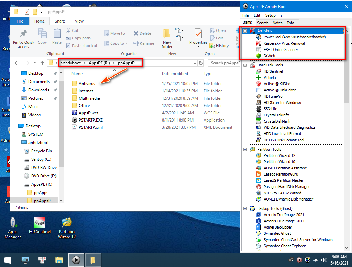Screen dimensions: 352x267
Task: Click AppsPE list vertical scrollbar thumb
Action: click(x=346, y=68)
